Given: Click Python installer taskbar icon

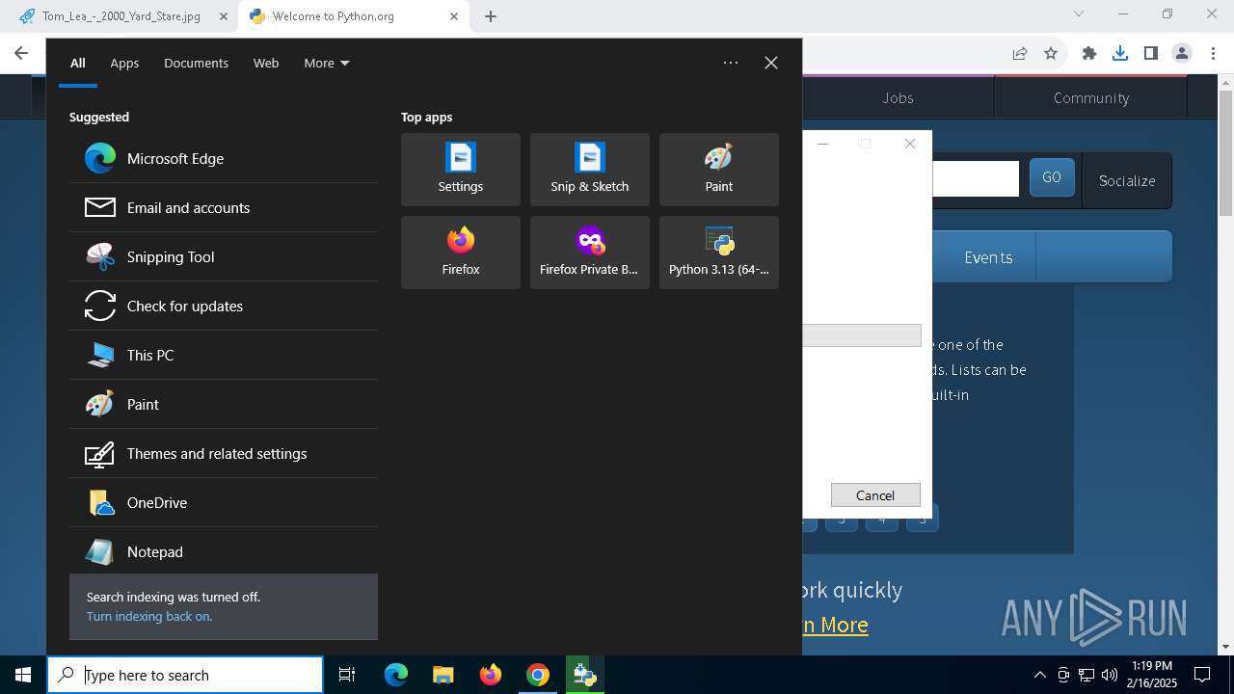Looking at the screenshot, I should [x=584, y=675].
